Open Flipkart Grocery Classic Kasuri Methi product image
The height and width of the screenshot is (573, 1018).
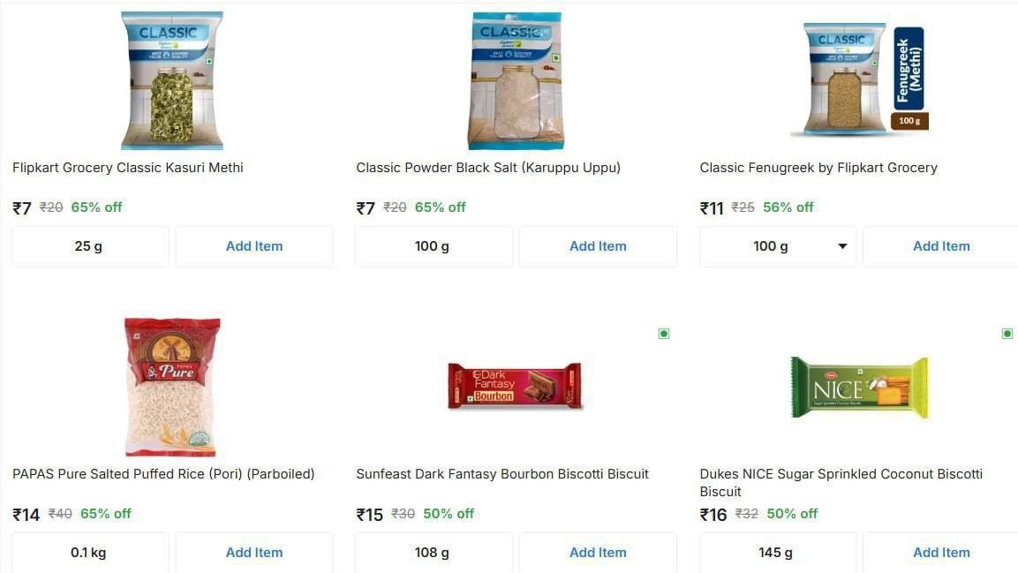tap(172, 79)
